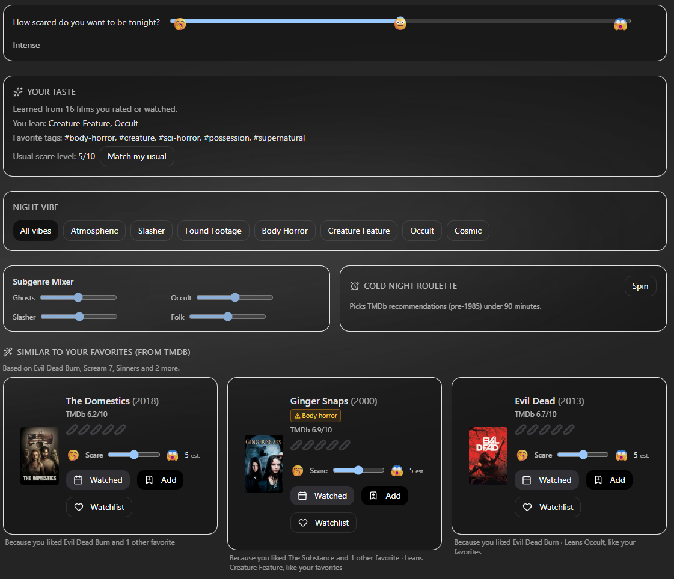The image size is (674, 579).
Task: Open the Evil Dead red poster thumbnail
Action: point(488,456)
